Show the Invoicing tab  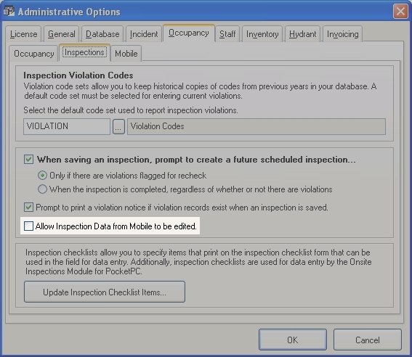(x=343, y=34)
